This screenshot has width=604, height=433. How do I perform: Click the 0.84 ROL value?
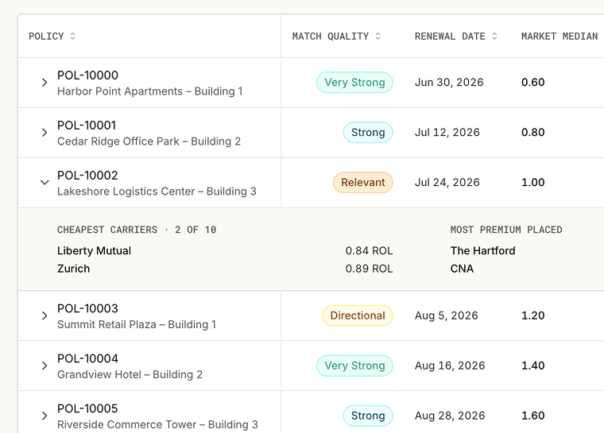click(369, 251)
